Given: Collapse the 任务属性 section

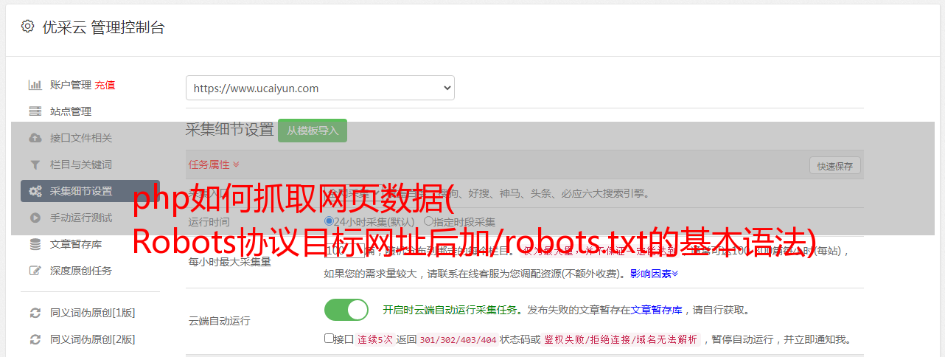Looking at the screenshot, I should tap(214, 164).
